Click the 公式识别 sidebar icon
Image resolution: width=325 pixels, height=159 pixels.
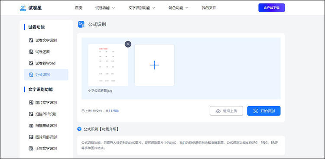[x=31, y=75]
